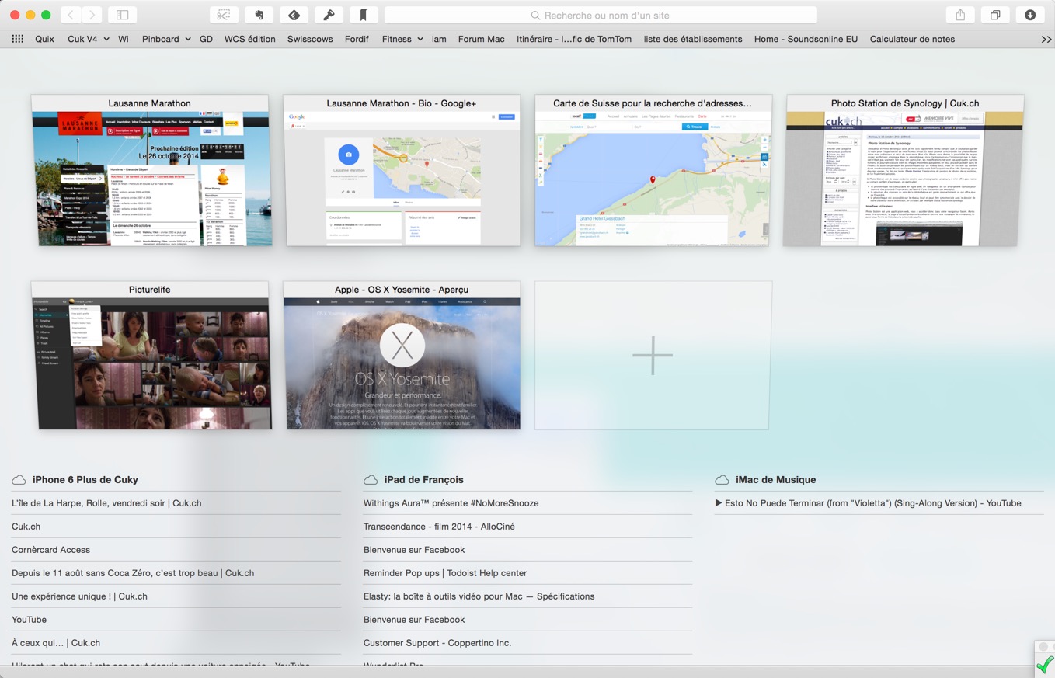1055x678 pixels.
Task: Open the Carte de Suisse thumbnail
Action: point(653,170)
